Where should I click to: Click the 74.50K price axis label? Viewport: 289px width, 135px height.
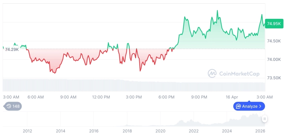(274, 41)
